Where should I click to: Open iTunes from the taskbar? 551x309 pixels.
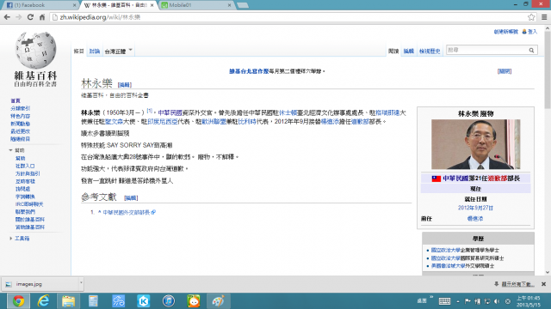(169, 301)
